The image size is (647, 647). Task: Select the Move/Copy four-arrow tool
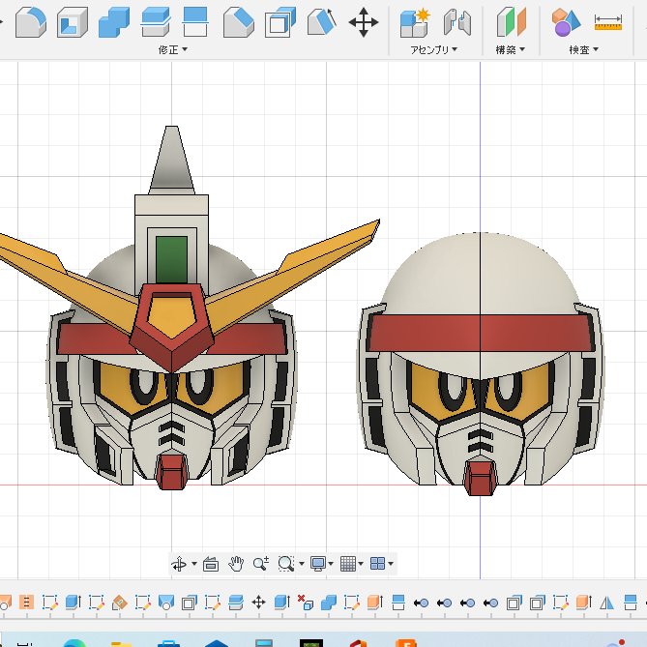pyautogui.click(x=363, y=22)
